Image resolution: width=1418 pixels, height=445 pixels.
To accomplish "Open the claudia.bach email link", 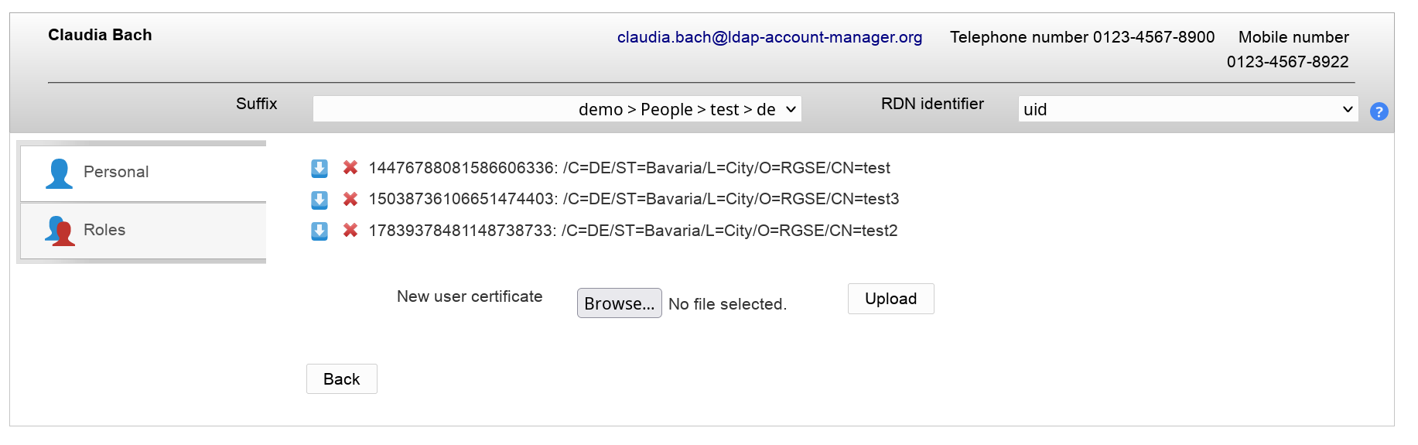I will tap(769, 37).
